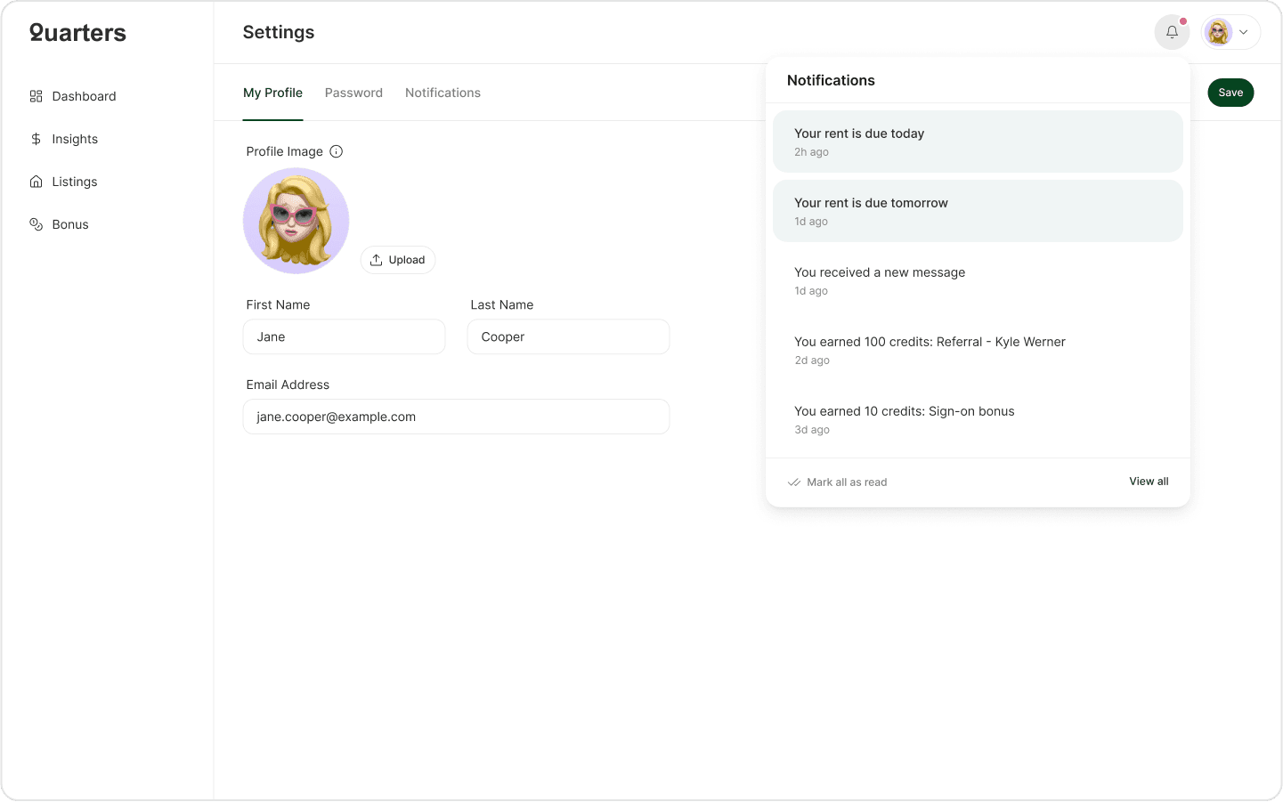This screenshot has width=1283, height=802.
Task: Select the Bonus coins icon
Action: pyautogui.click(x=36, y=223)
